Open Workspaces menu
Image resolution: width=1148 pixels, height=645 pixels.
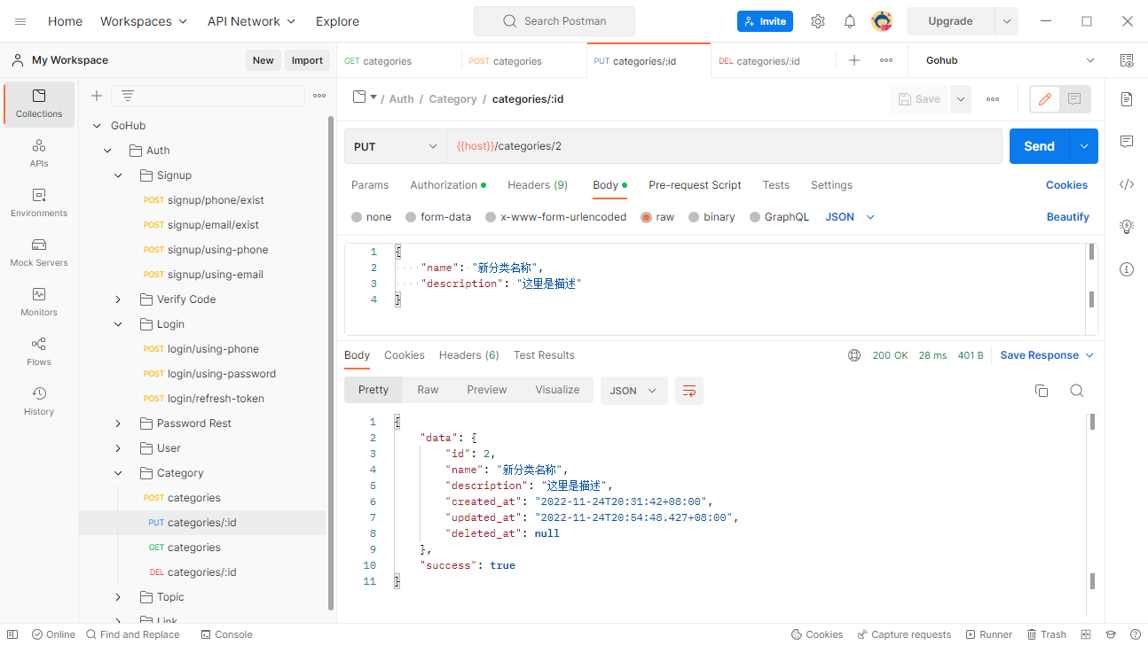(144, 21)
